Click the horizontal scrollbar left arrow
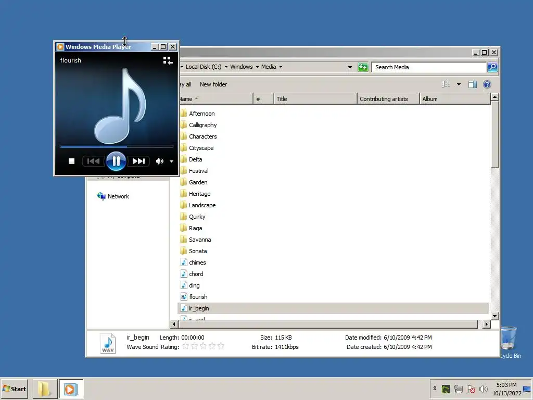The width and height of the screenshot is (533, 400). click(174, 324)
